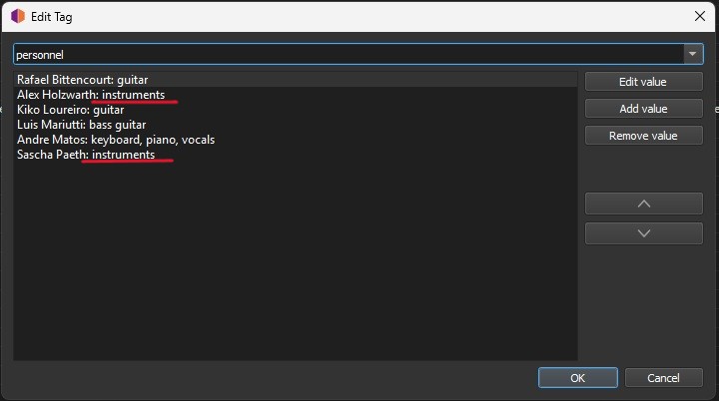
Task: Click the app logo in the title bar
Action: pyautogui.click(x=18, y=16)
